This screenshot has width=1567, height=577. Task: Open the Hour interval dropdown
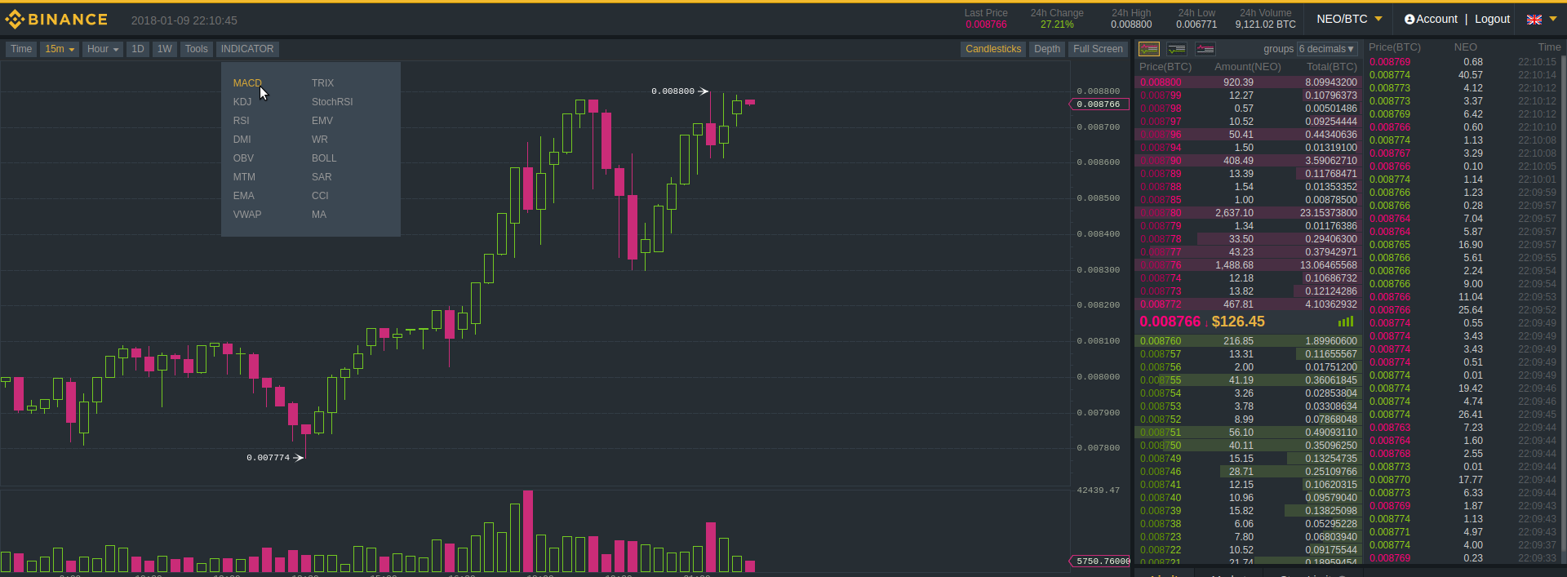[103, 49]
